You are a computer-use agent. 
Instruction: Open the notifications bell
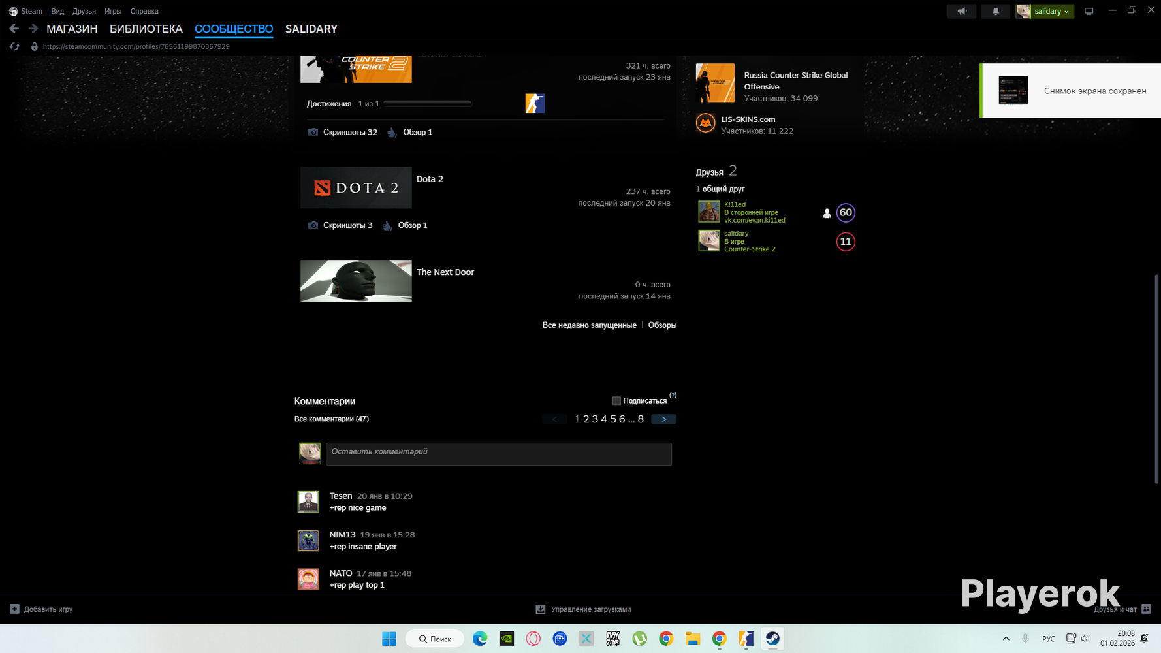coord(995,11)
